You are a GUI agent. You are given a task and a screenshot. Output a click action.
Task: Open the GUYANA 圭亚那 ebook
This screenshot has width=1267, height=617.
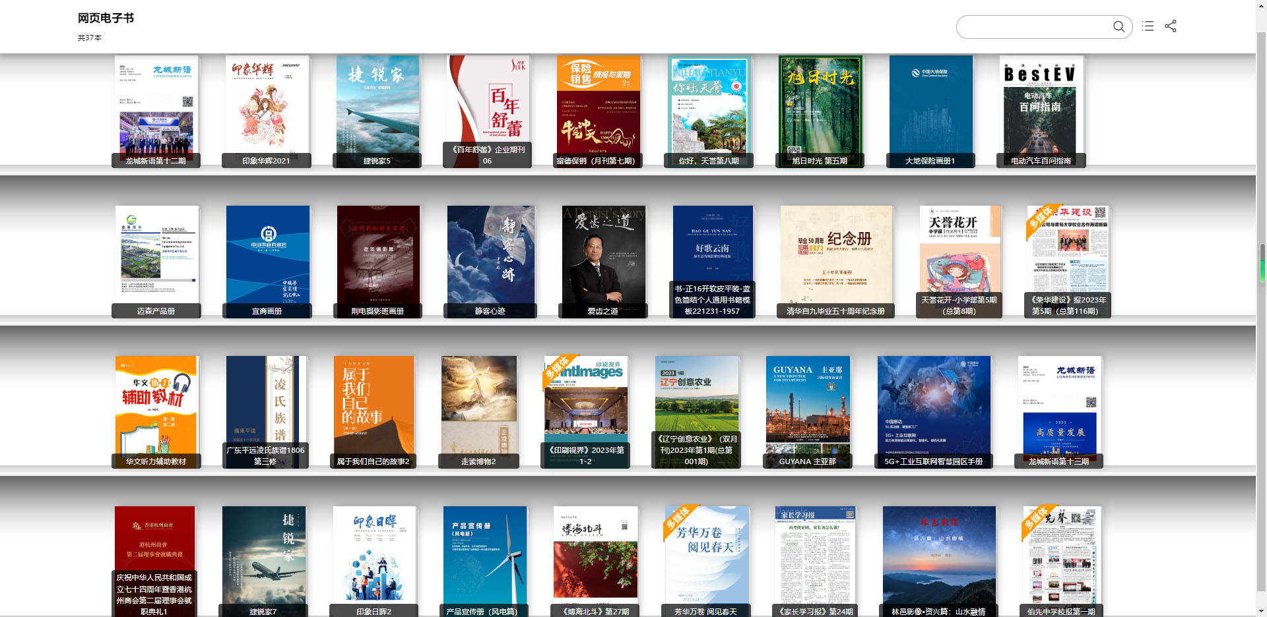(x=808, y=405)
